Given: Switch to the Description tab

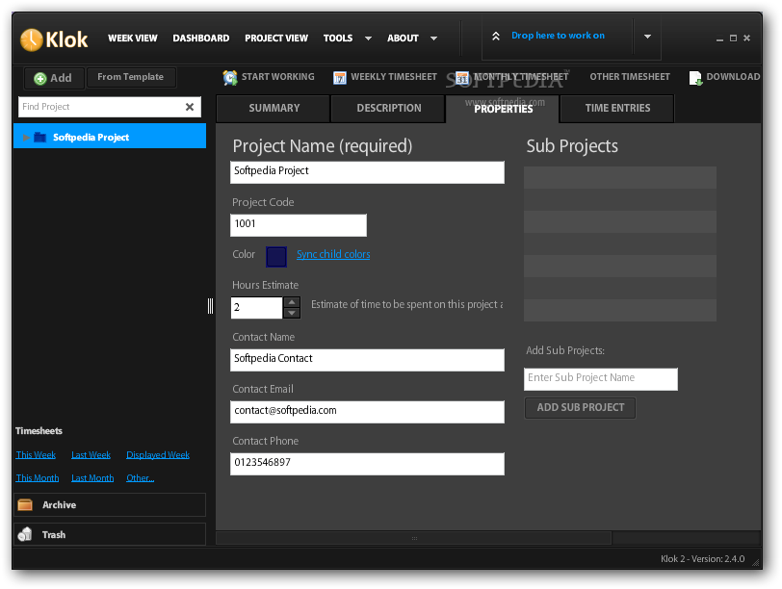Looking at the screenshot, I should [388, 108].
